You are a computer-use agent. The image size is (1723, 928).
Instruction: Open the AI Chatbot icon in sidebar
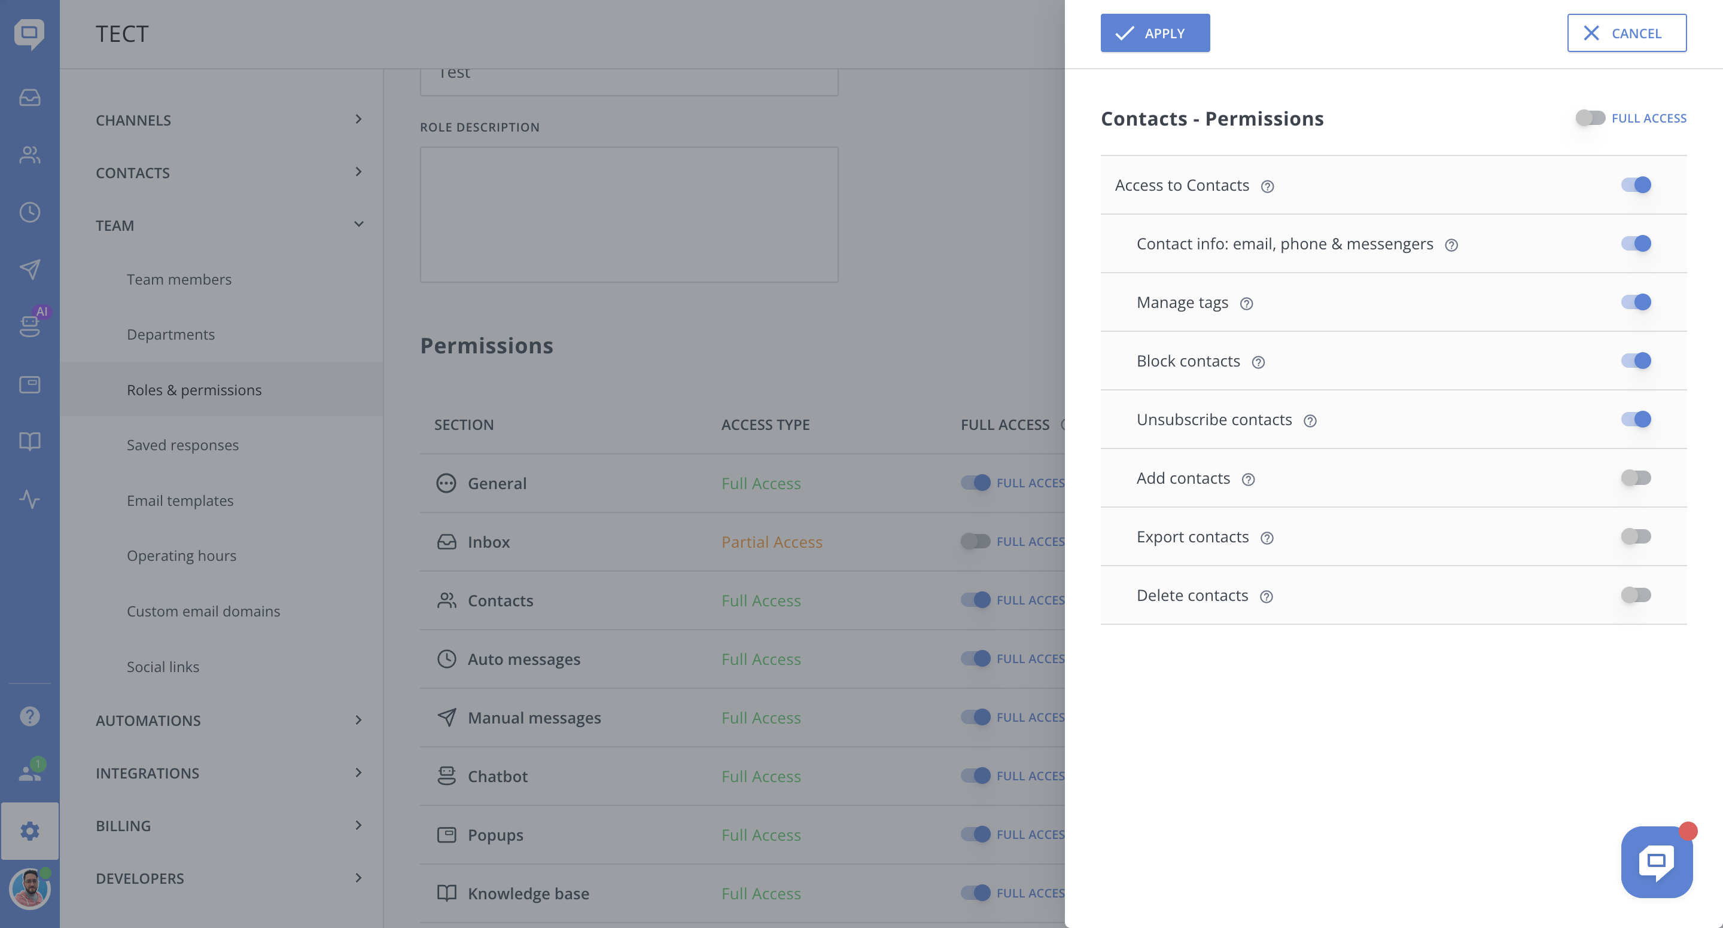click(29, 326)
